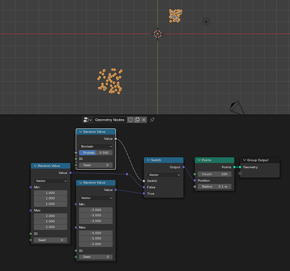Open the Boolean data type dropdown

pyautogui.click(x=96, y=146)
